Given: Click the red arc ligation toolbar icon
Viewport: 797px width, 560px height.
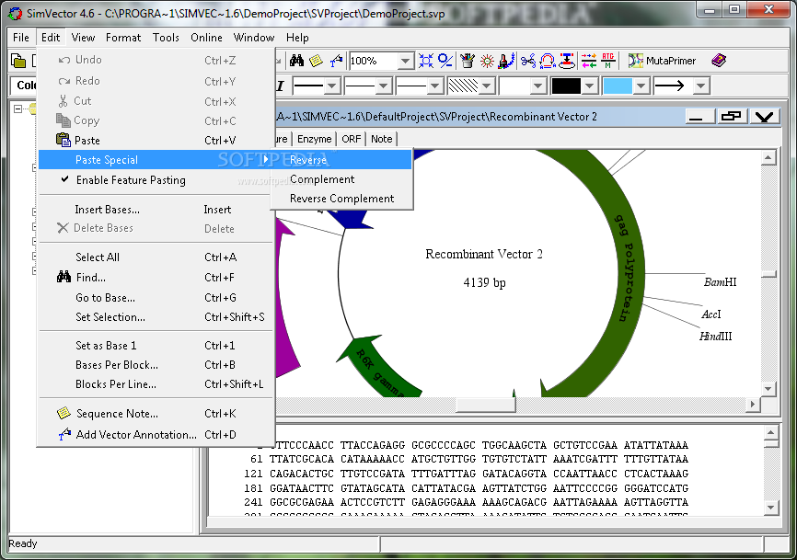Looking at the screenshot, I should [x=548, y=61].
